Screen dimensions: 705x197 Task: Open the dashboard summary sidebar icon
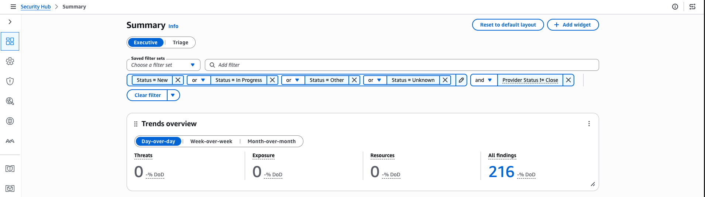click(x=10, y=41)
